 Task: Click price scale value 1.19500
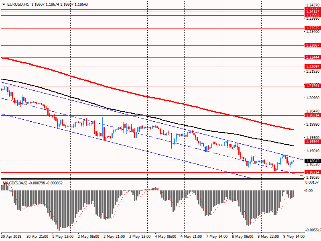pos(313,138)
